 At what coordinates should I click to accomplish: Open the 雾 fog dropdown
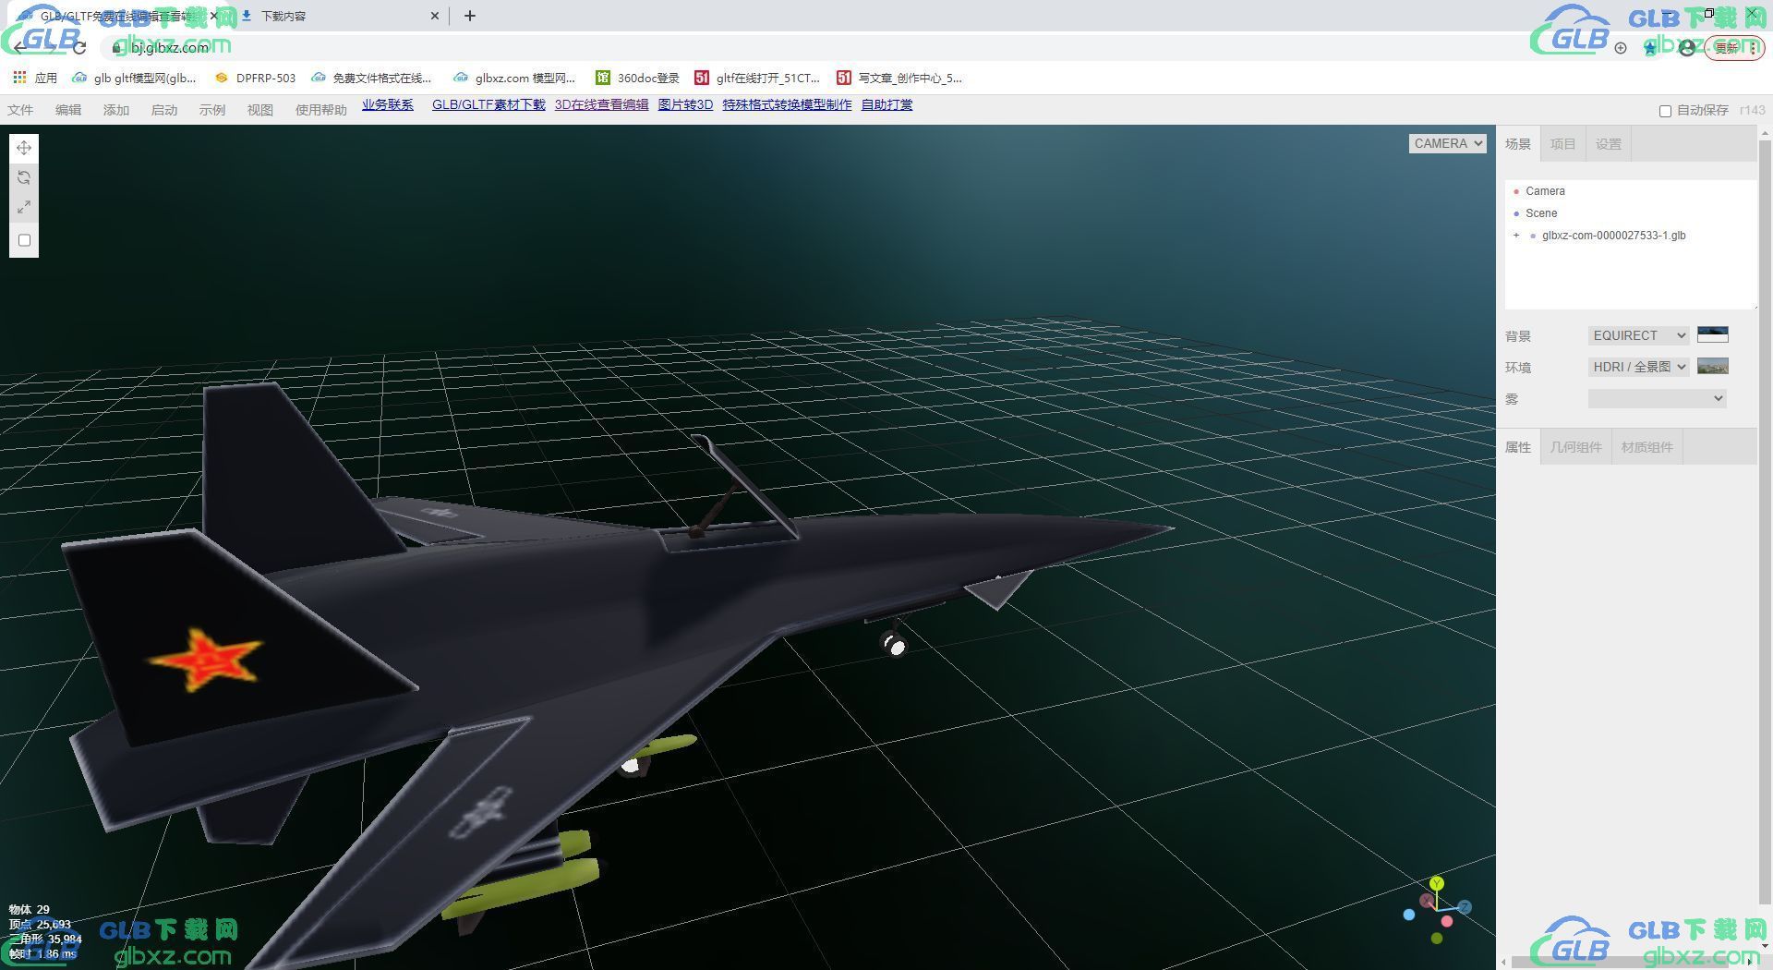pos(1657,398)
